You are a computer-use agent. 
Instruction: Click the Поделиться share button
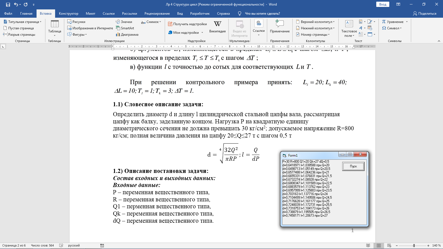coord(424,13)
